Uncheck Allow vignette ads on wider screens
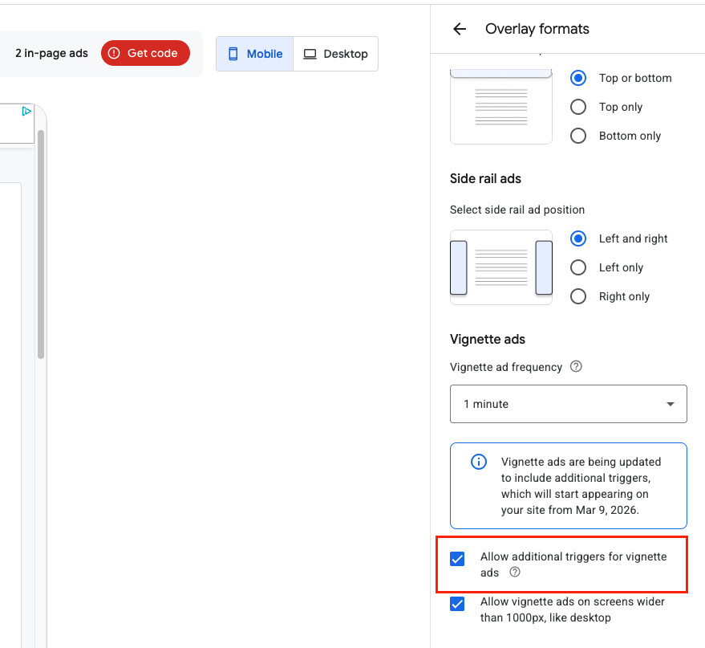Image resolution: width=705 pixels, height=648 pixels. click(457, 604)
